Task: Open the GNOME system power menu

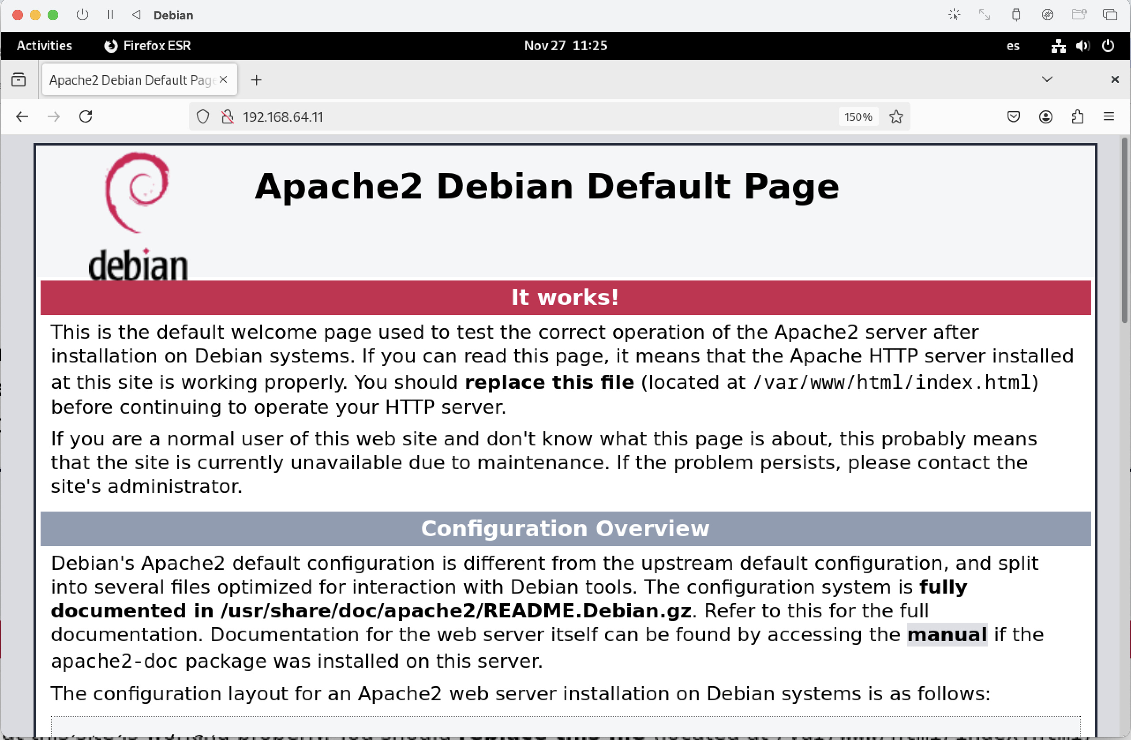Action: click(x=1108, y=46)
